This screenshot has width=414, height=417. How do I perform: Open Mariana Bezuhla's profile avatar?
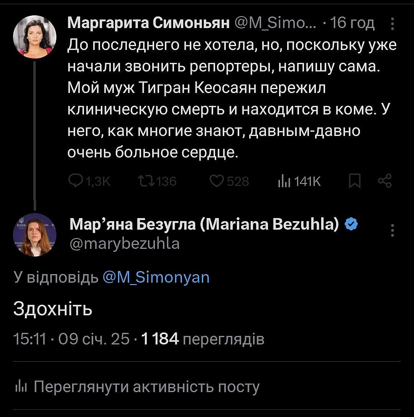coord(34,235)
